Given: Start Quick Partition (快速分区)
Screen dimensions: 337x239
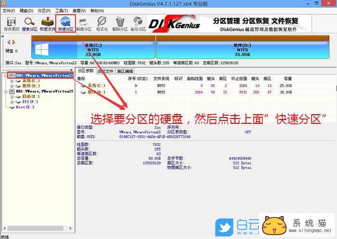Looking at the screenshot, I should [65, 24].
